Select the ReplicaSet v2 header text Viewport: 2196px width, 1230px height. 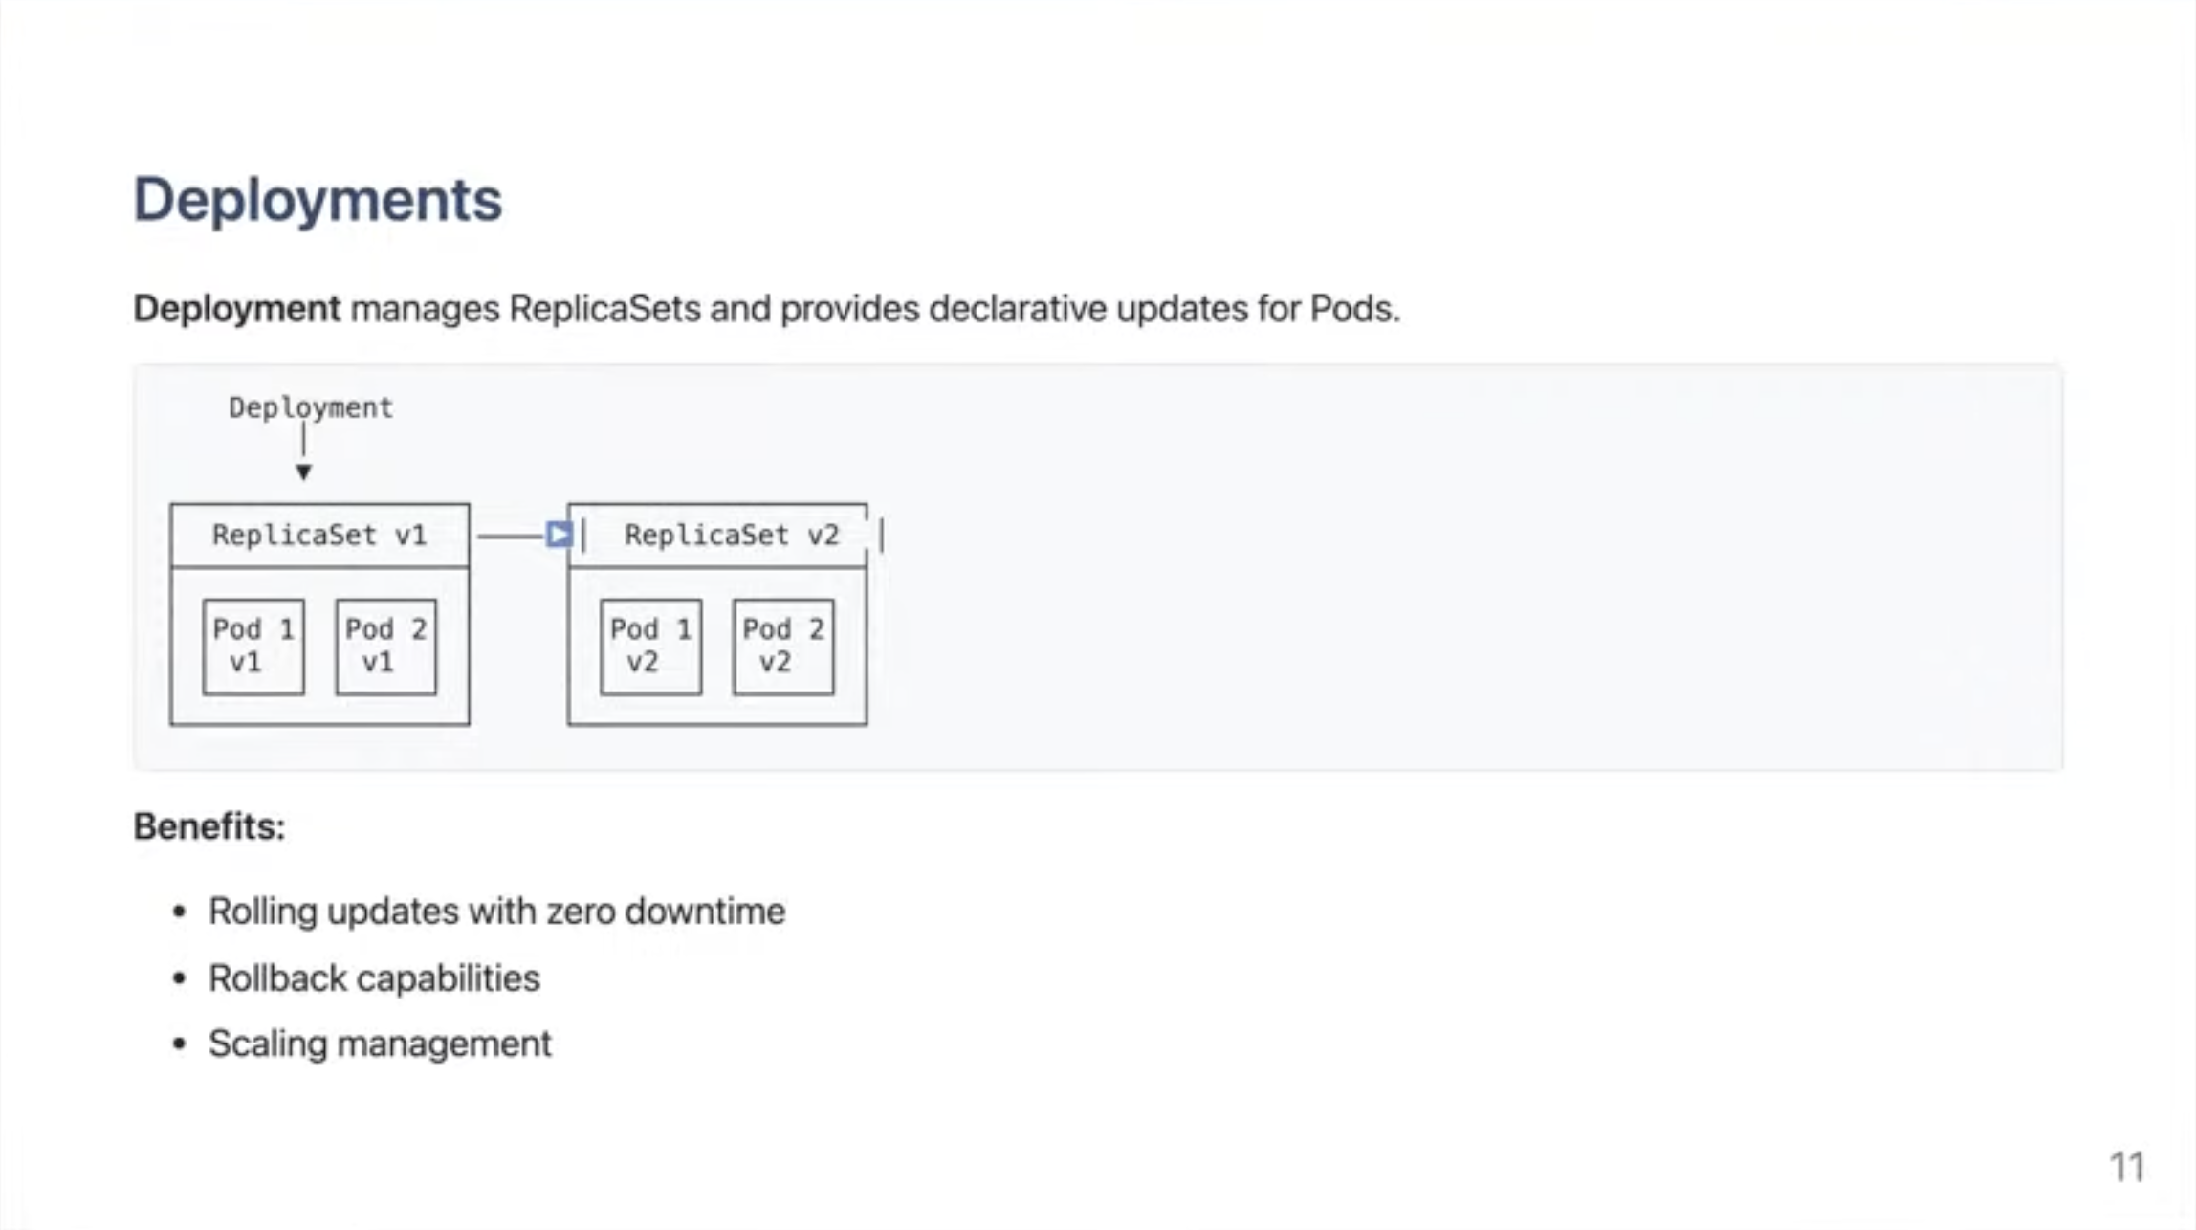coord(731,536)
